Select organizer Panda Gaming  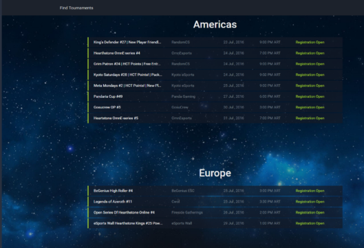(x=183, y=96)
